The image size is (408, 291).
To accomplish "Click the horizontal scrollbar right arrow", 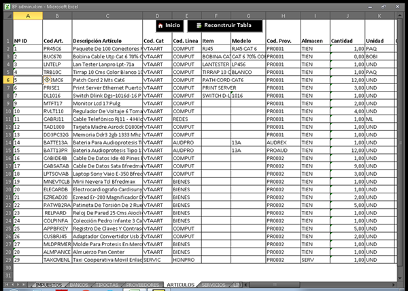I will pyautogui.click(x=394, y=285).
